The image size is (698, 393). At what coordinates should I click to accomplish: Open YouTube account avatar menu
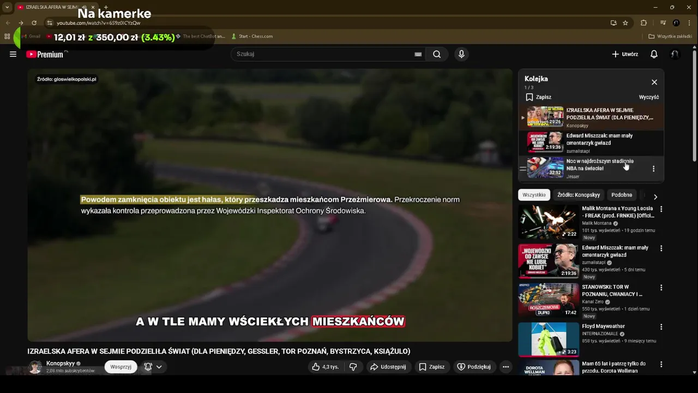675,54
